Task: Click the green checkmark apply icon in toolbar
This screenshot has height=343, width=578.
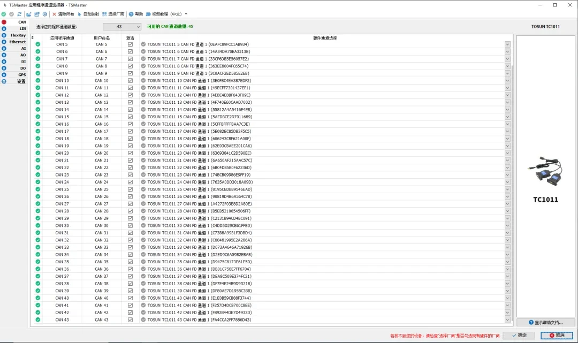Action: (4, 14)
